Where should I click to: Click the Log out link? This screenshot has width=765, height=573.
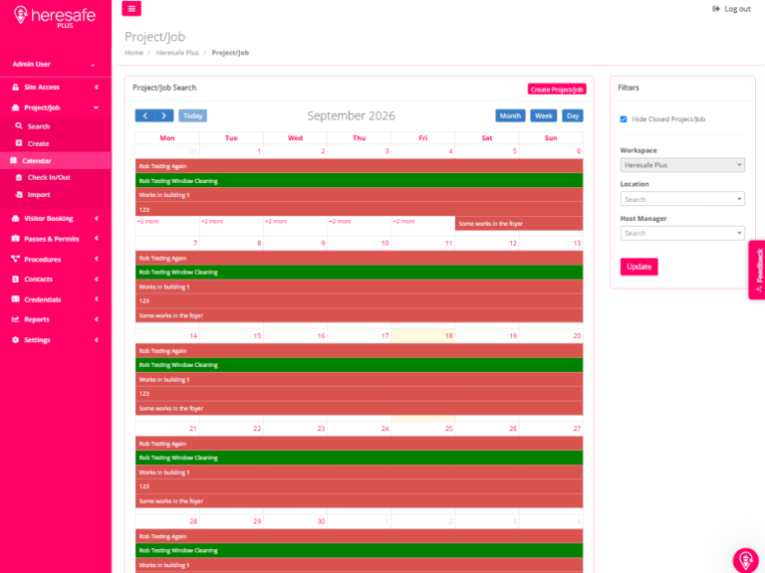coord(737,9)
